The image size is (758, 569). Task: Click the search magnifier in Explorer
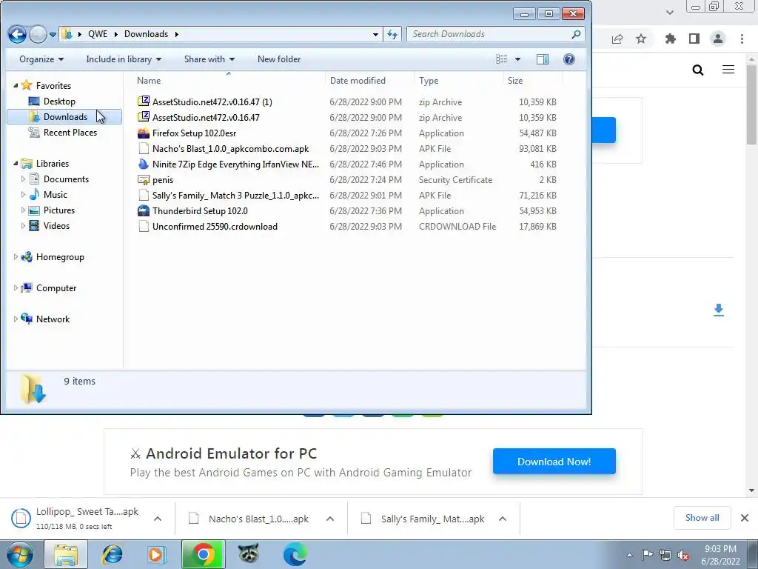point(576,34)
